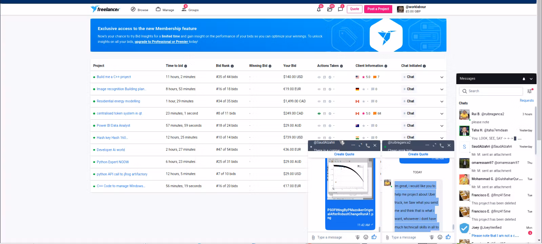Screen dimensions: 542x244
Task: Click the Quote button
Action: (x=355, y=9)
